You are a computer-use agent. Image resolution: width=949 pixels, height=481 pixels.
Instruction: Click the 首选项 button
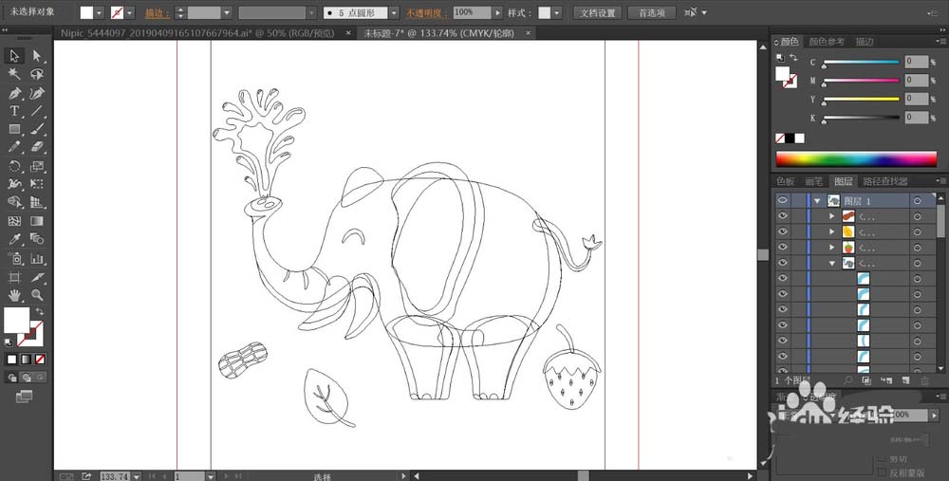pyautogui.click(x=651, y=12)
